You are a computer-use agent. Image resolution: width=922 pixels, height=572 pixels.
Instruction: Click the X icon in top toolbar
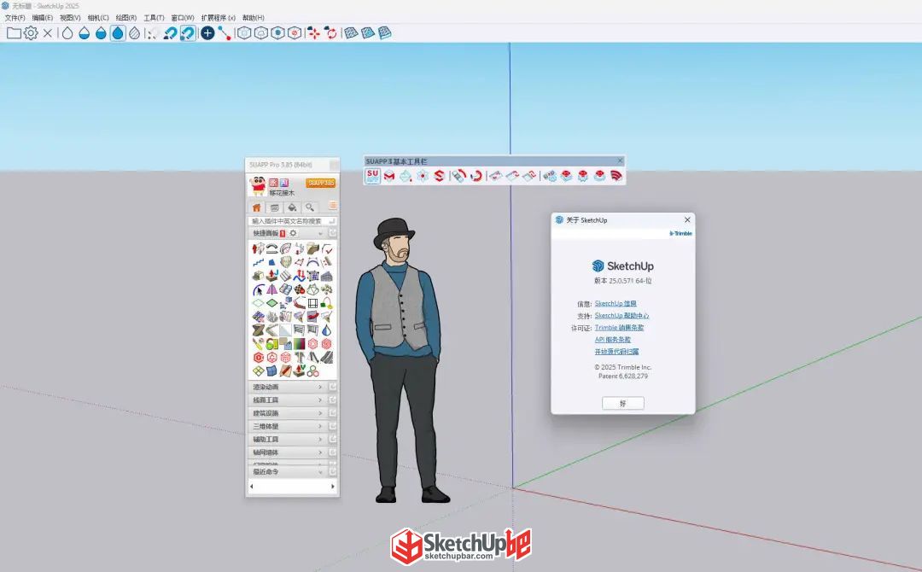coord(48,33)
